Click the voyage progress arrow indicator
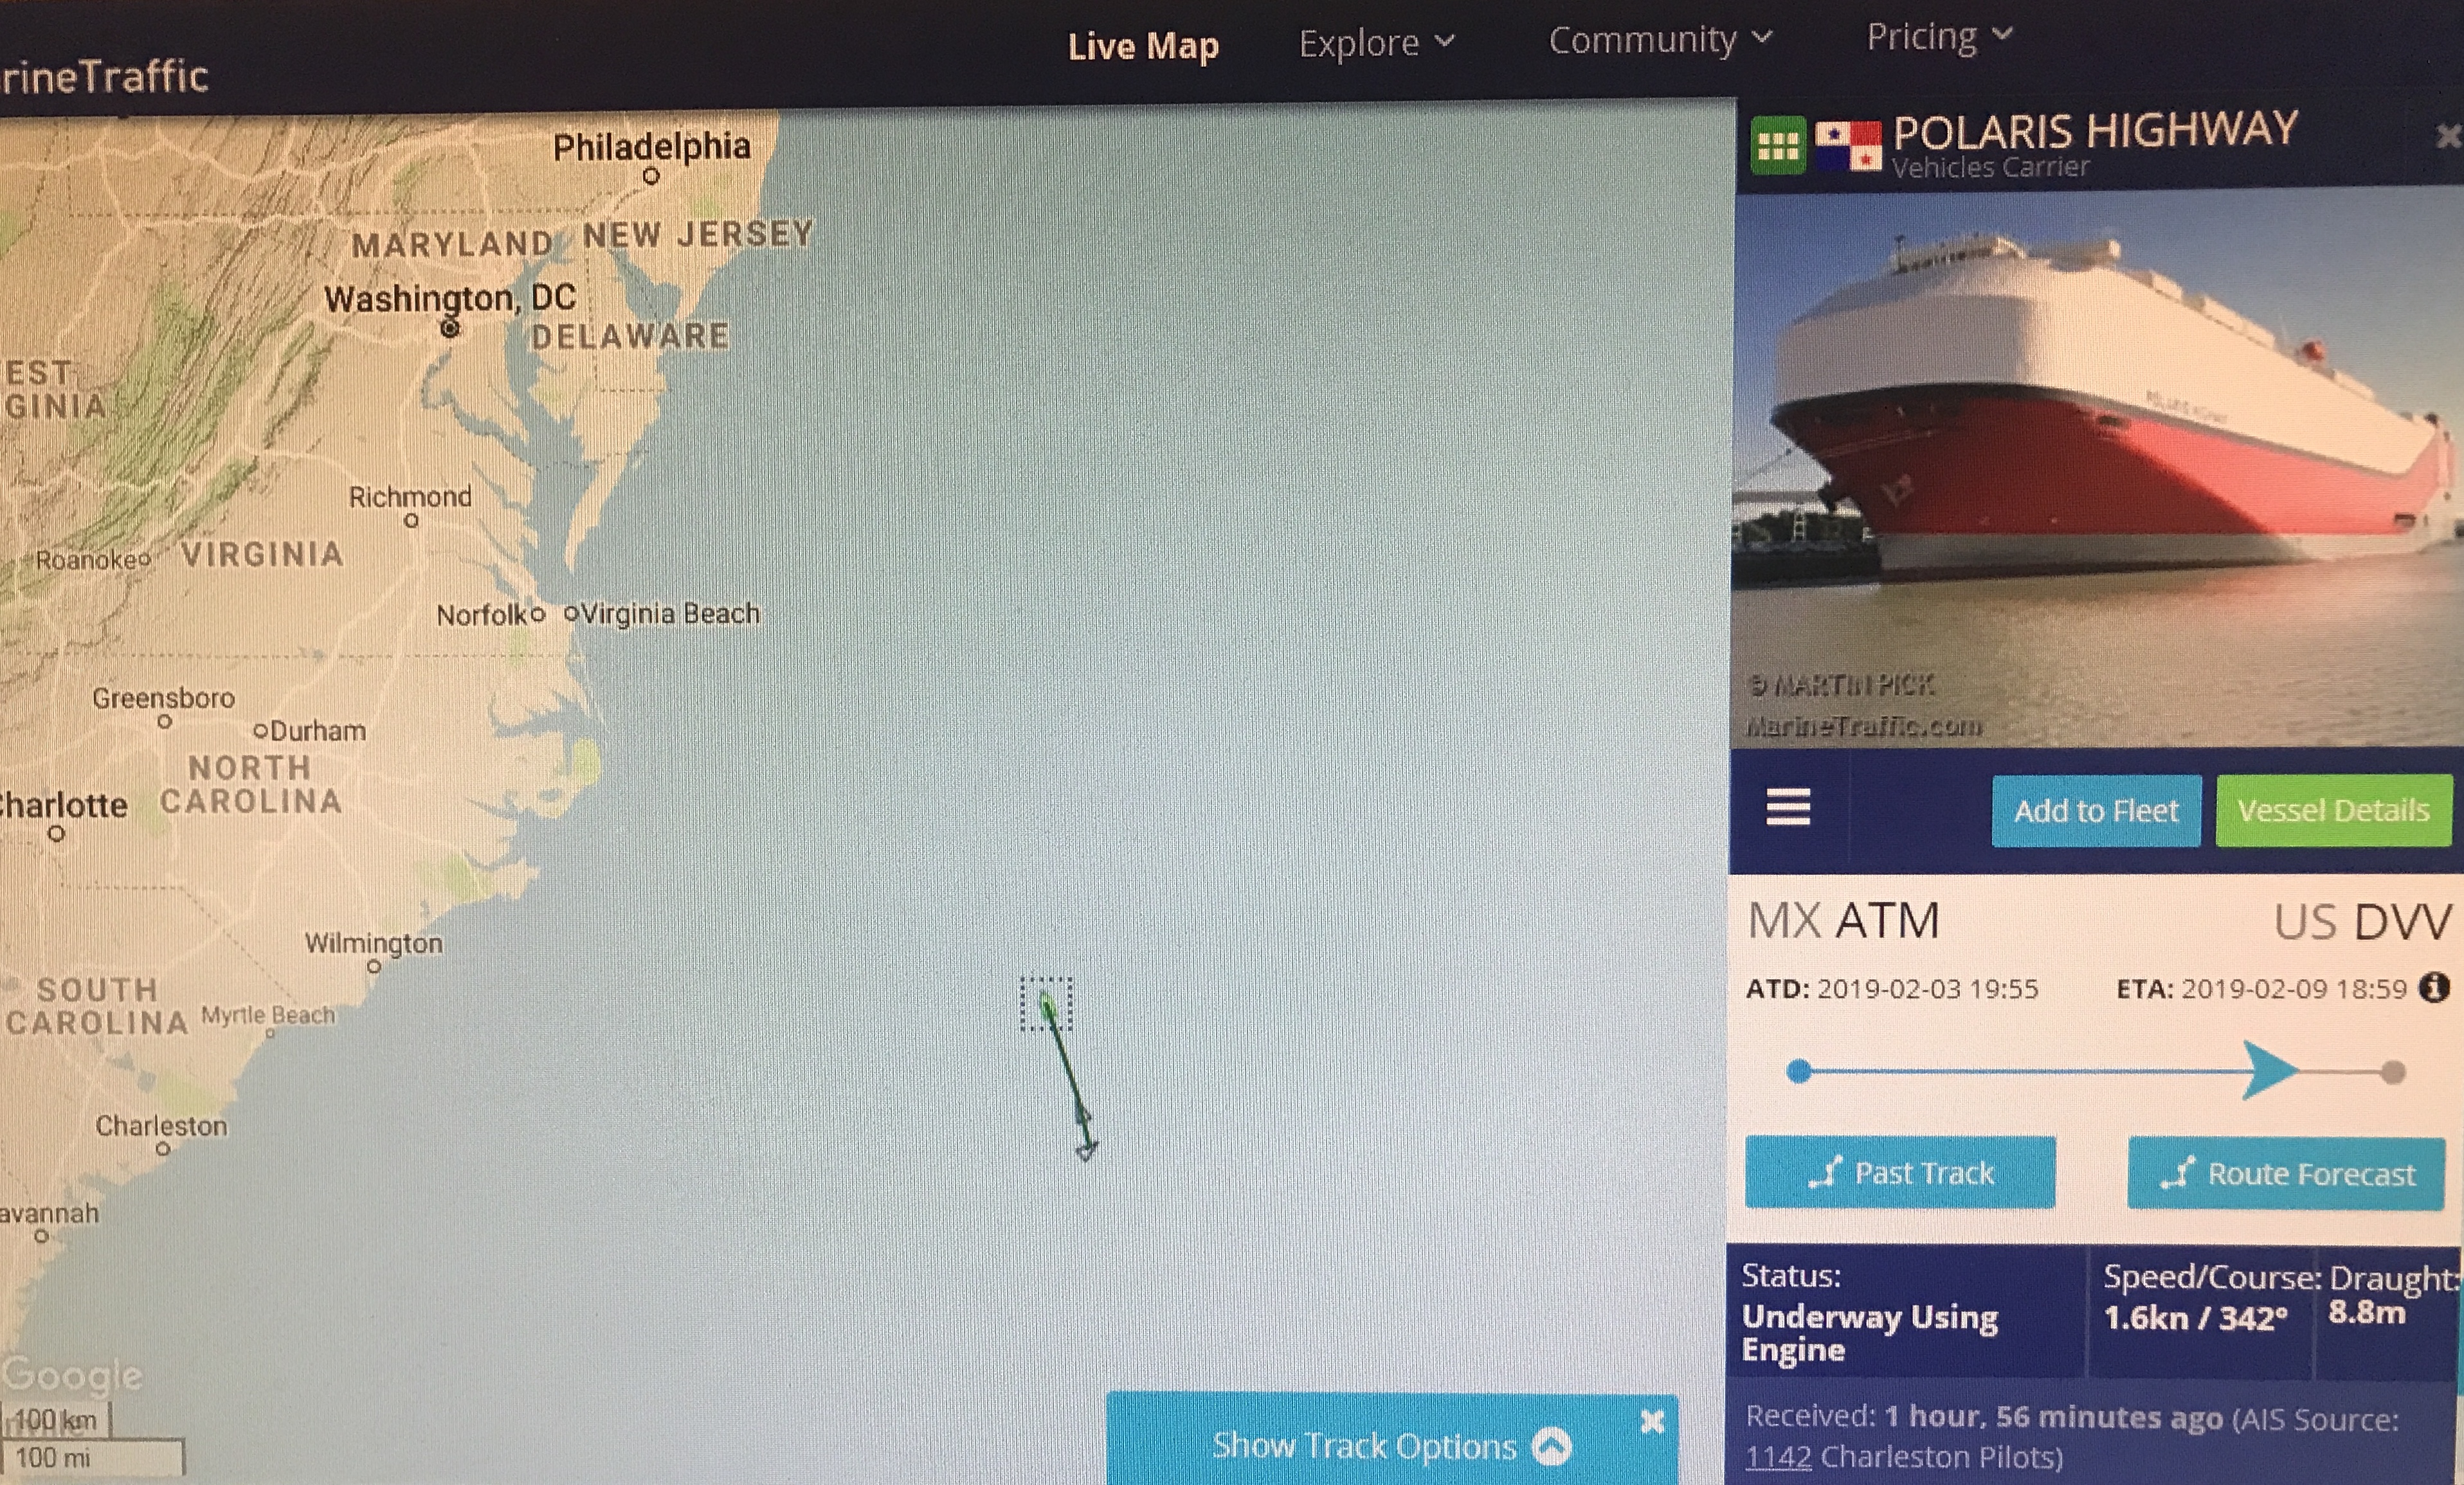 pos(2269,1071)
